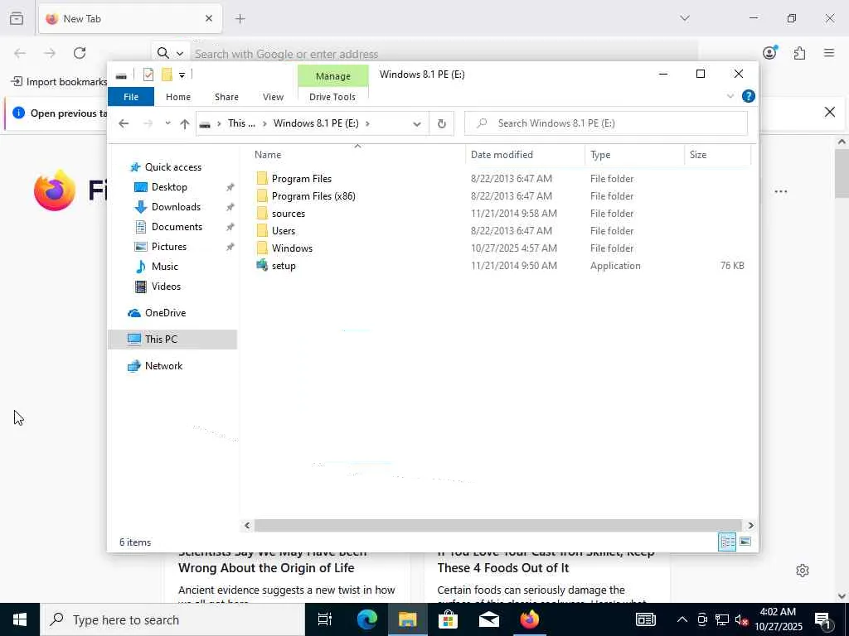
Task: Select Network in navigation pane
Action: coord(163,365)
